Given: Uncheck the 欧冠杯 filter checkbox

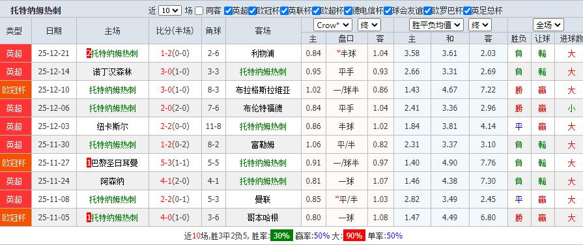Looking at the screenshot, I should coord(253,11).
